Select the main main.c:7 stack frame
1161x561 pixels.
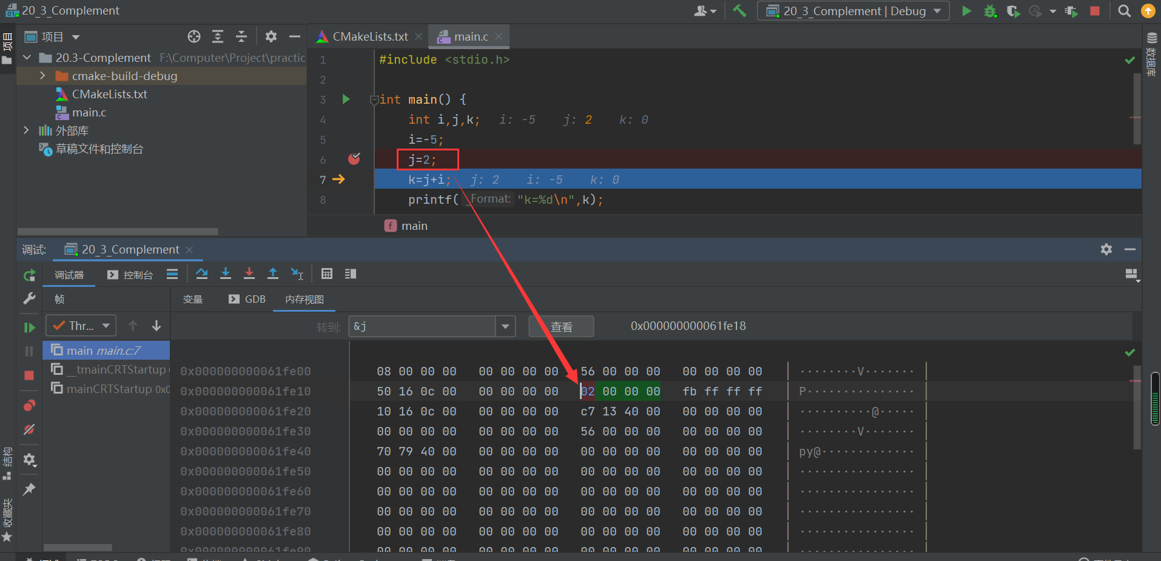click(106, 351)
